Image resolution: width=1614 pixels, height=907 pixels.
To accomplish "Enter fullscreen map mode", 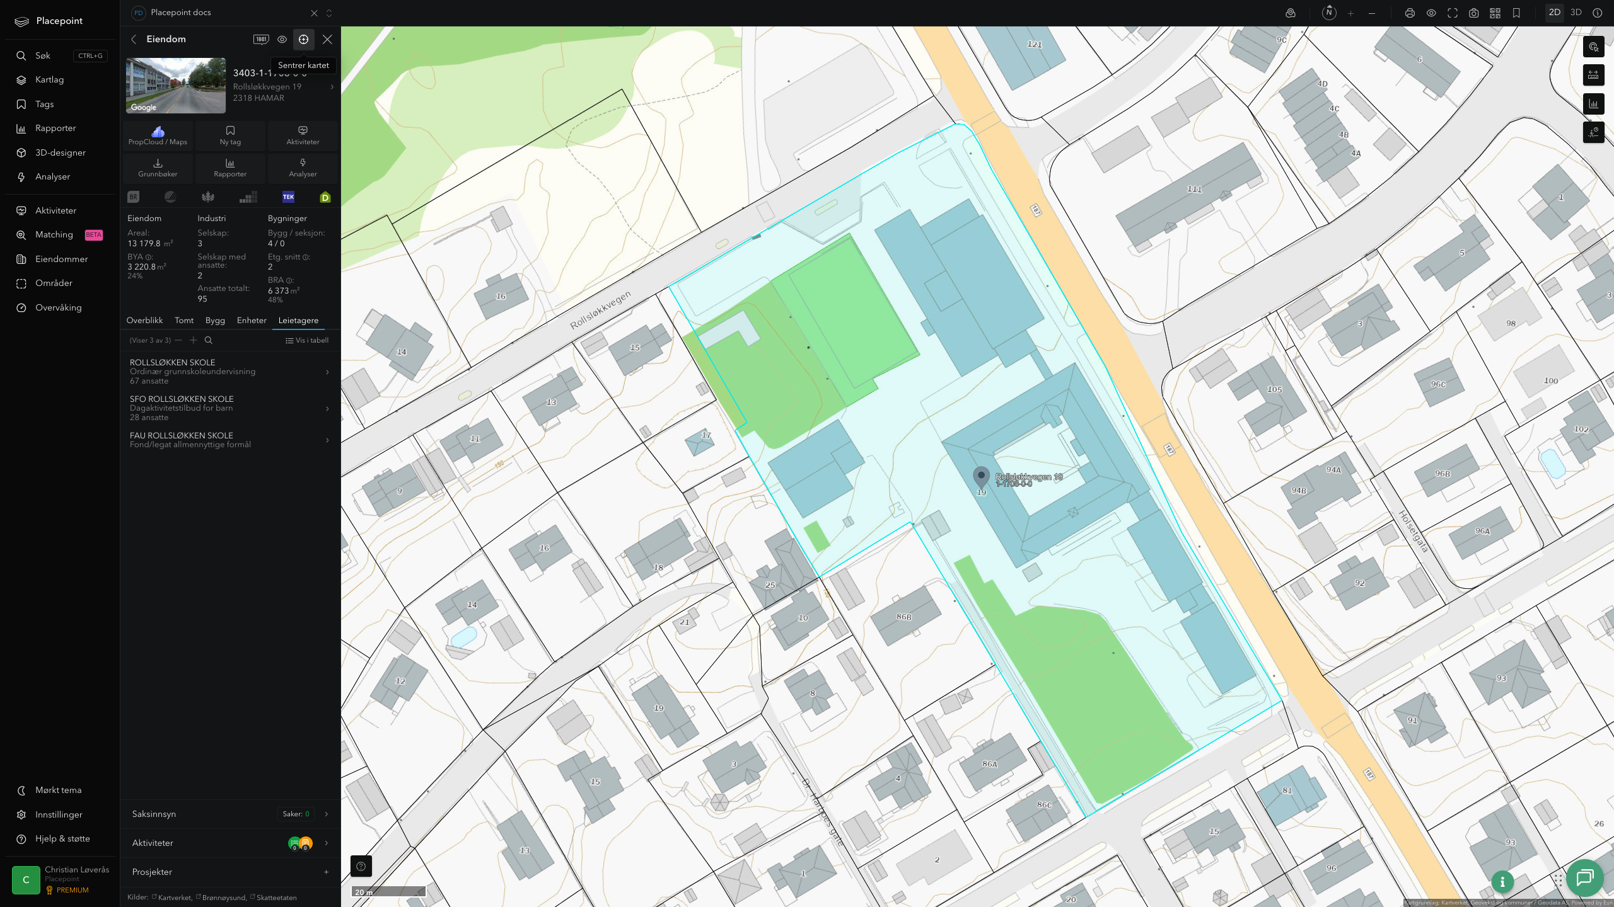I will pyautogui.click(x=1453, y=13).
